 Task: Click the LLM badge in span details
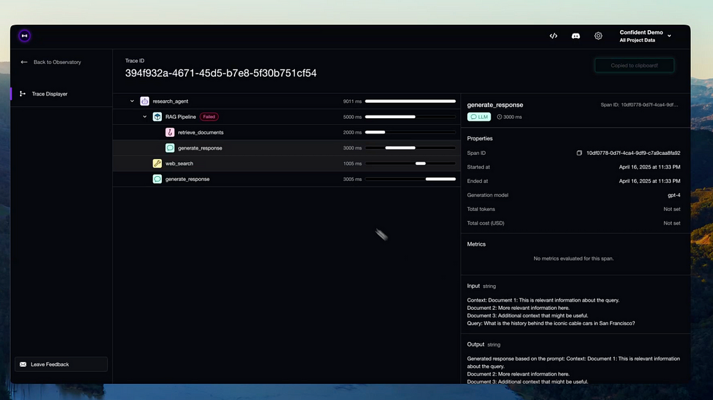click(x=479, y=116)
